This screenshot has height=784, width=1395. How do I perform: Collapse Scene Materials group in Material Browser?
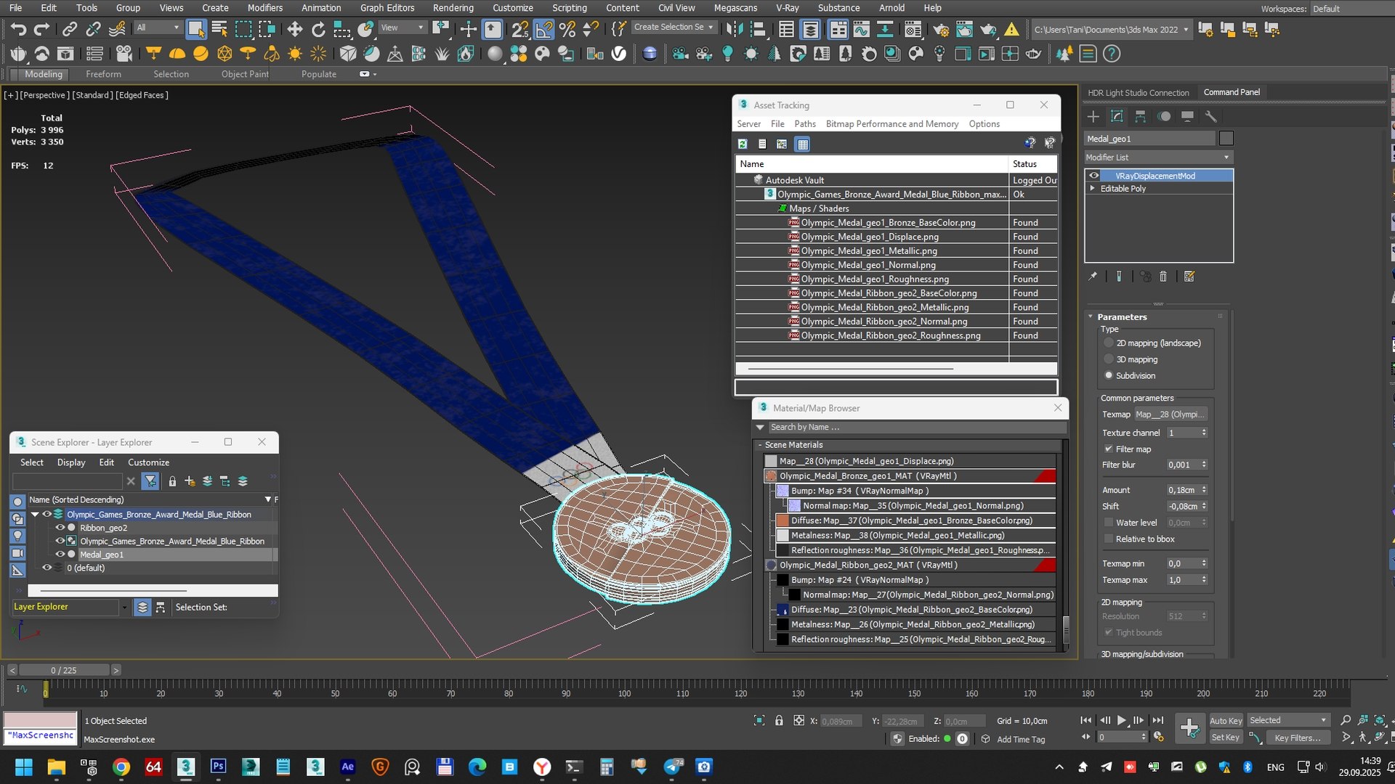pos(760,445)
